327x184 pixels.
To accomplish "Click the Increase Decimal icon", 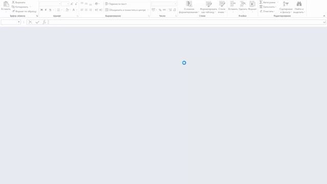I will 170,10.
